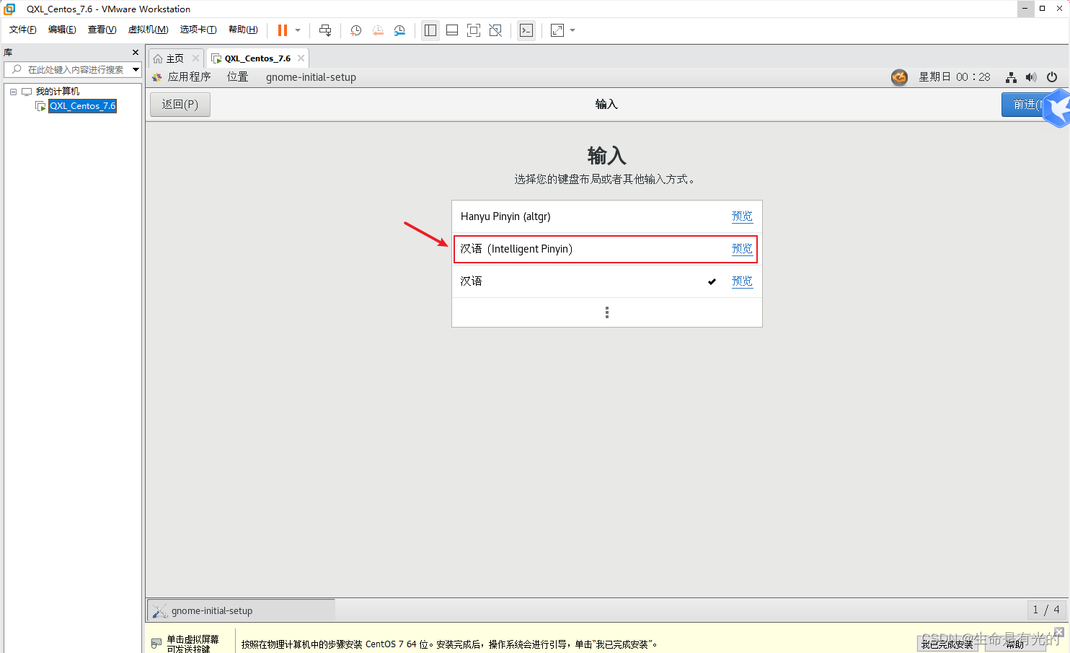Viewport: 1070px width, 653px height.
Task: Close the 主页 tab
Action: pyautogui.click(x=195, y=58)
